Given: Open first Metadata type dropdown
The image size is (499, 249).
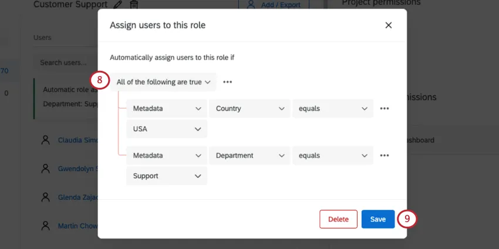Looking at the screenshot, I should tap(167, 108).
